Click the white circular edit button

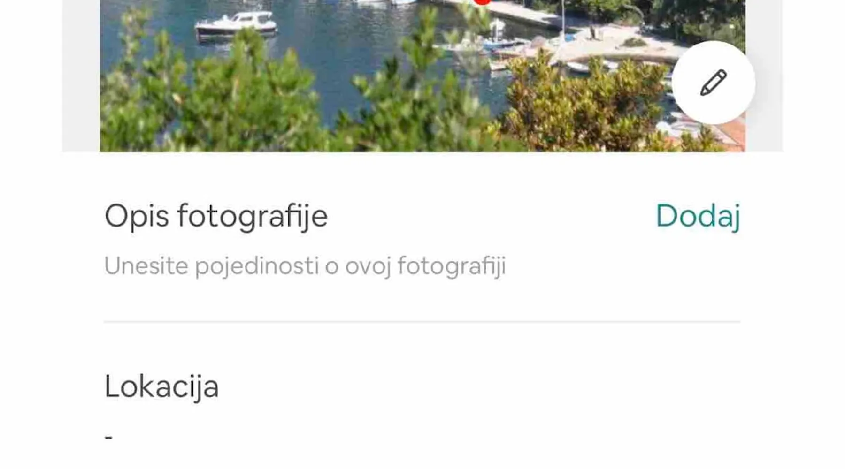pos(714,83)
